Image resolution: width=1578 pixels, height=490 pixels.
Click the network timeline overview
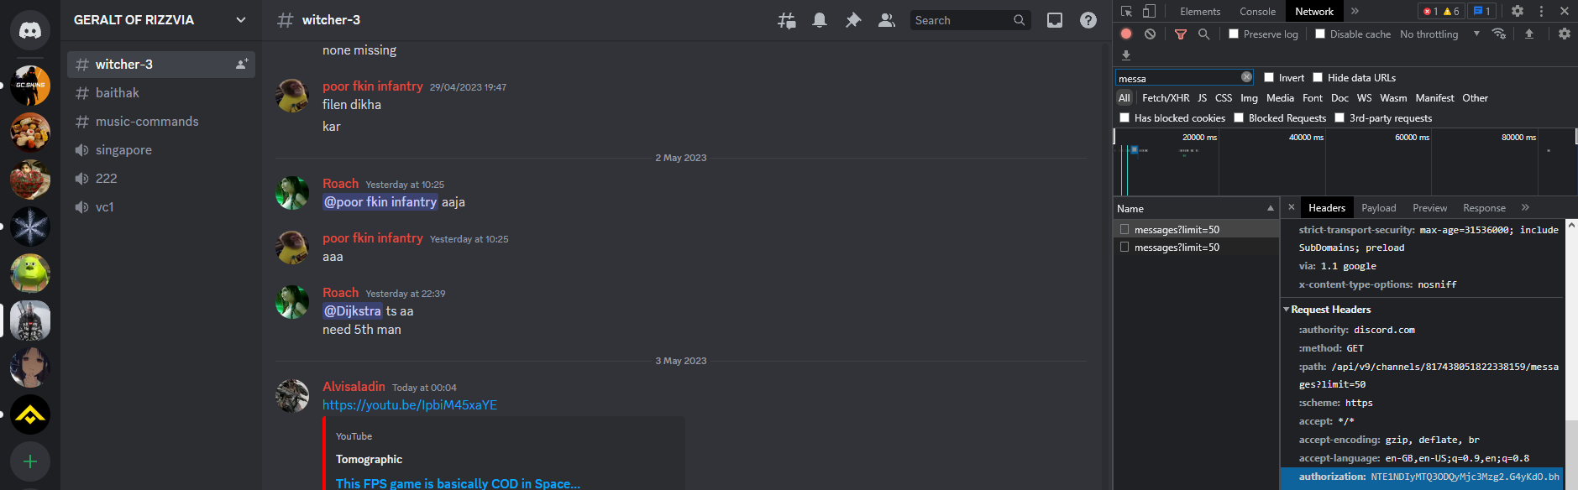pyautogui.click(x=1345, y=162)
